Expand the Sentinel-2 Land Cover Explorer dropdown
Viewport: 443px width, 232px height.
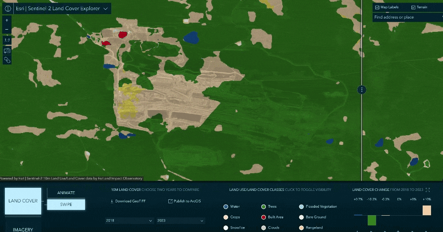(105, 8)
